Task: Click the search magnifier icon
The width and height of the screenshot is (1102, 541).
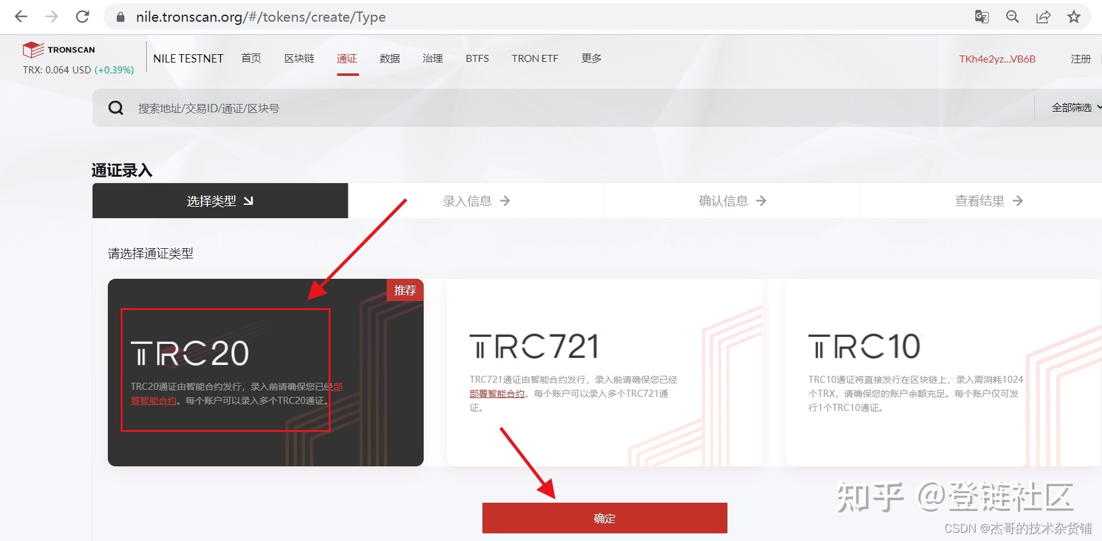Action: coord(115,108)
